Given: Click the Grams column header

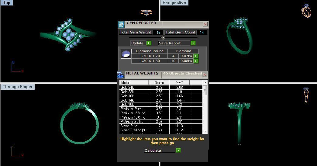Looking at the screenshot, I should pyautogui.click(x=159, y=82).
